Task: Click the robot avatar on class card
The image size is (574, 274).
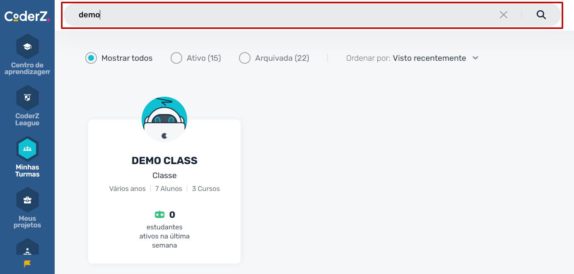Action: click(164, 119)
